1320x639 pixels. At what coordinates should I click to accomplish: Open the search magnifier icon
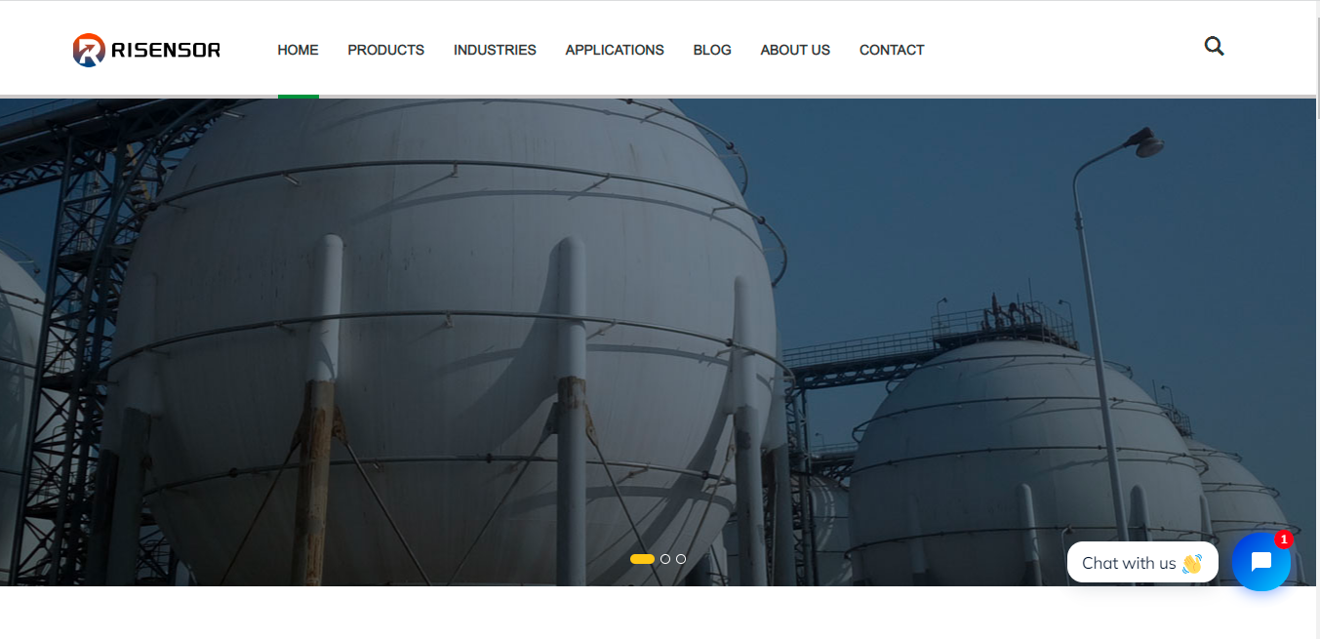click(1214, 46)
